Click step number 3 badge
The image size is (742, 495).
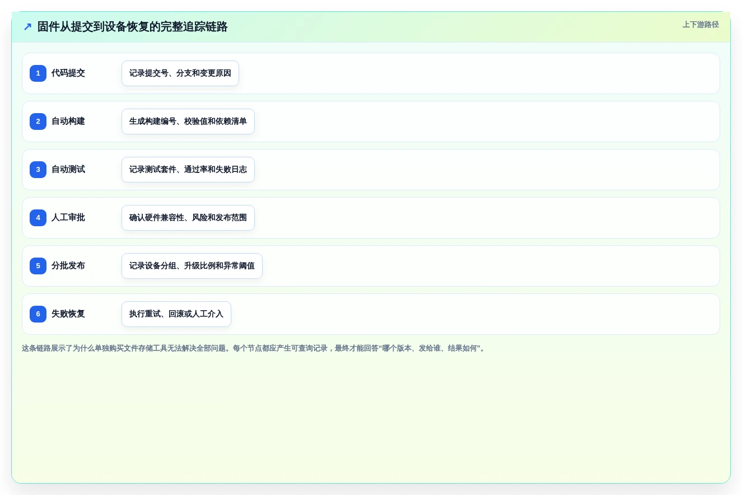pyautogui.click(x=38, y=170)
